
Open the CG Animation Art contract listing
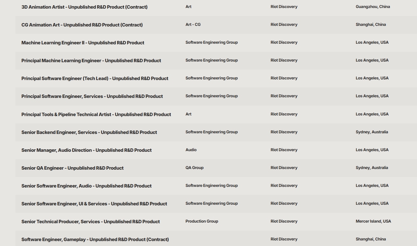82,25
